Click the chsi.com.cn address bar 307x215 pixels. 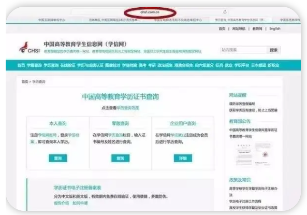tap(150, 12)
